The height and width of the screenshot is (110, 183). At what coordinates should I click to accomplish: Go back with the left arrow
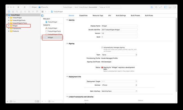[x=46, y=12]
